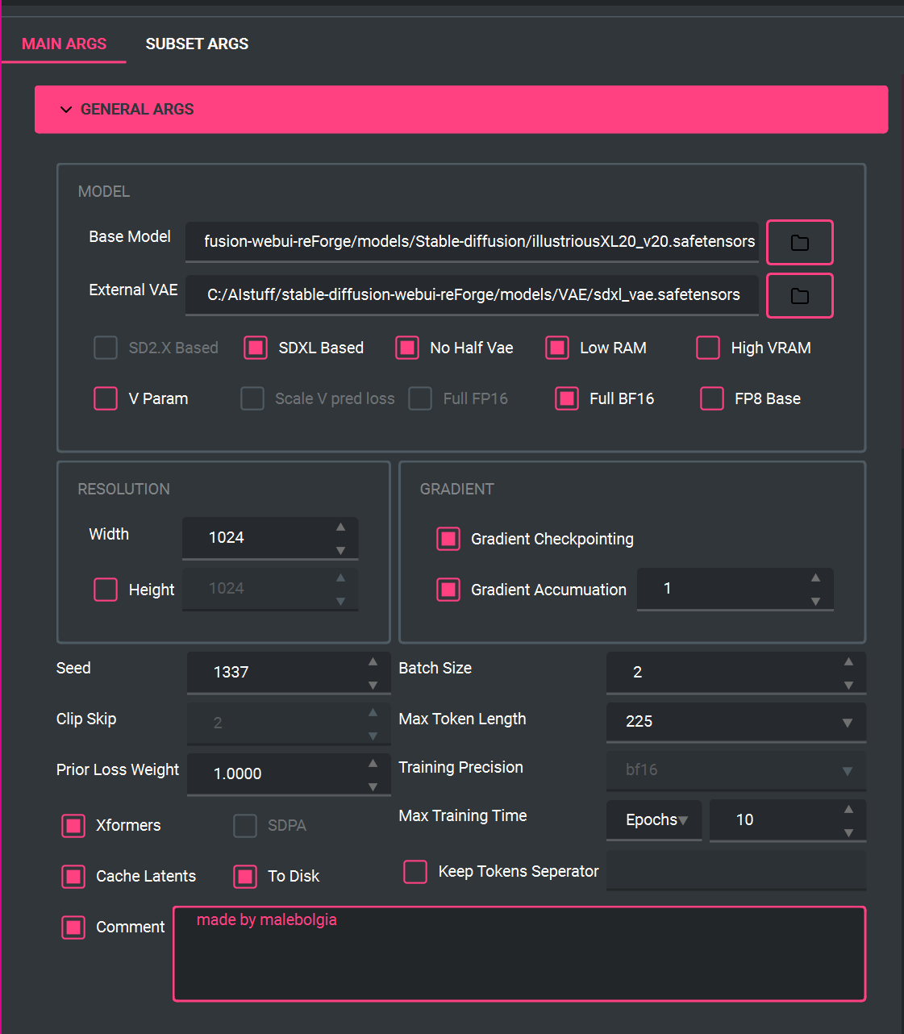Lower Prior Loss Weight with down arrow
The height and width of the screenshot is (1034, 904).
coord(373,786)
